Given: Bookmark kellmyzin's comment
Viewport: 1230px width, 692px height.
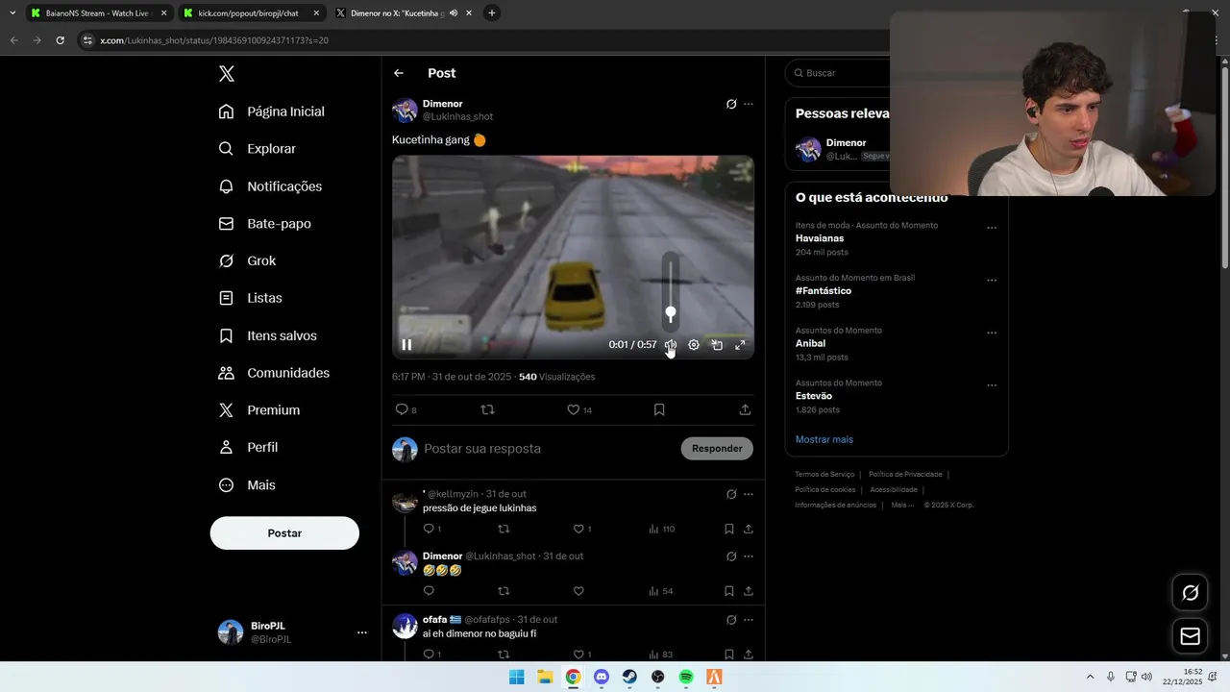Looking at the screenshot, I should 729,529.
